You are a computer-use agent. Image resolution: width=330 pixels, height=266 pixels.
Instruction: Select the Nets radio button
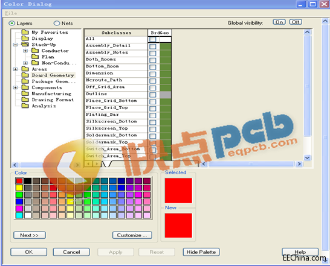click(57, 23)
